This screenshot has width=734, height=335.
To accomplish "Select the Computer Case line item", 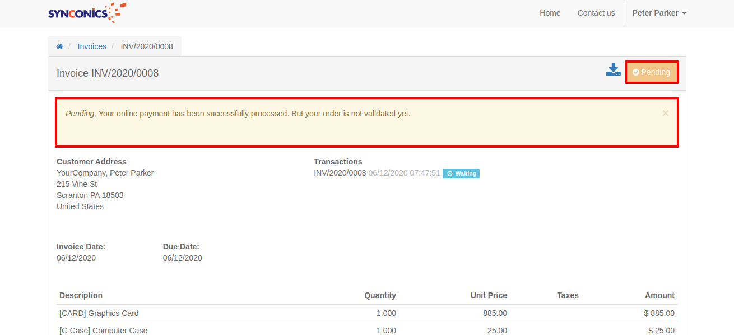I will point(104,330).
